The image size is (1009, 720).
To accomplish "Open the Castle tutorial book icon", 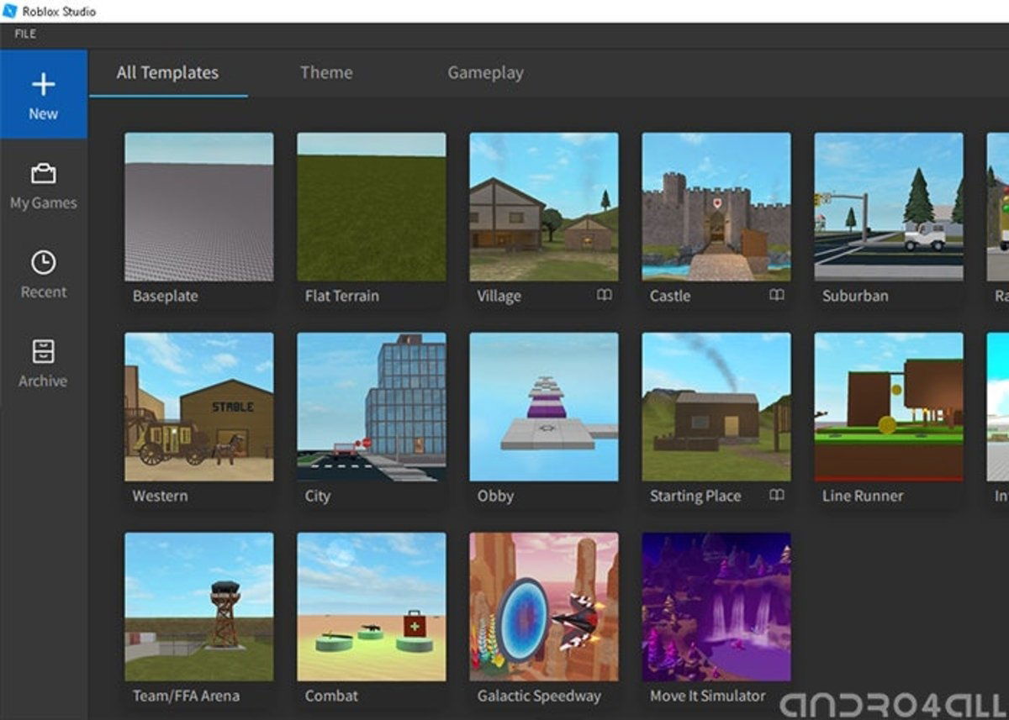I will (777, 296).
